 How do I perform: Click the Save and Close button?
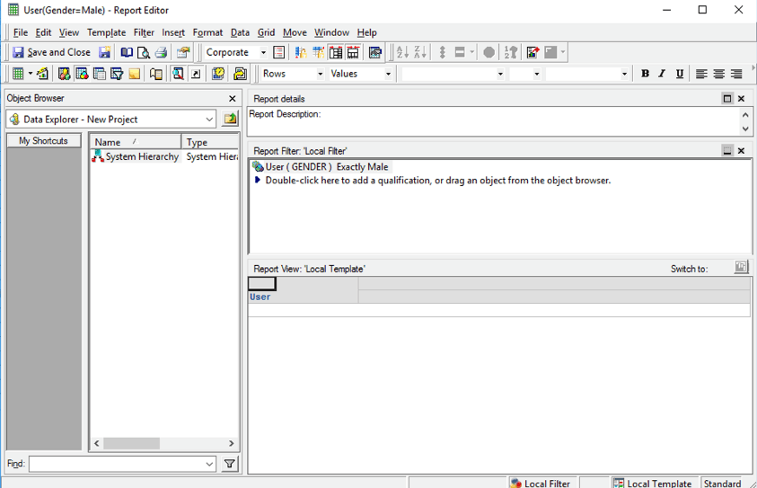pos(50,53)
